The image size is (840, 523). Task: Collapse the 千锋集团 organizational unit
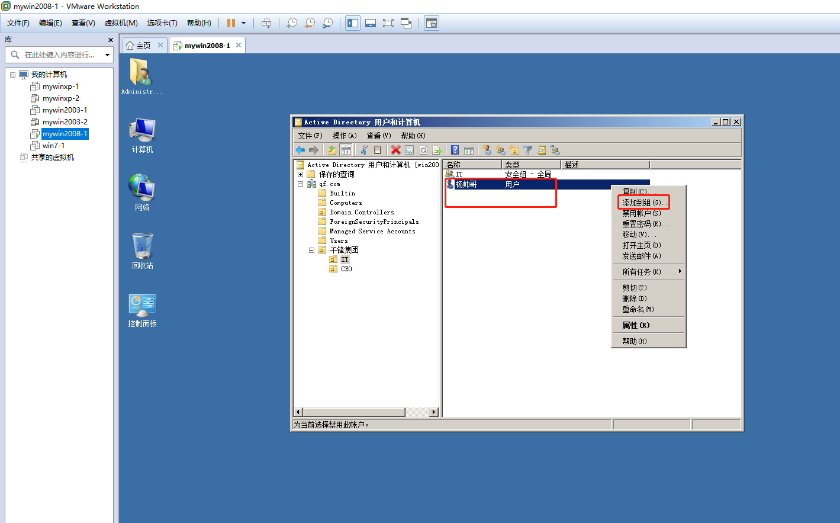[311, 250]
